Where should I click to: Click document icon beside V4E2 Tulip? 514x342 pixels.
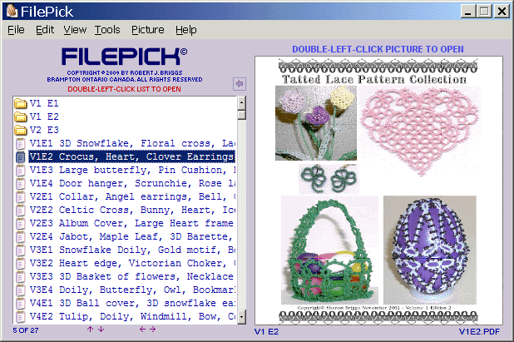tap(20, 317)
